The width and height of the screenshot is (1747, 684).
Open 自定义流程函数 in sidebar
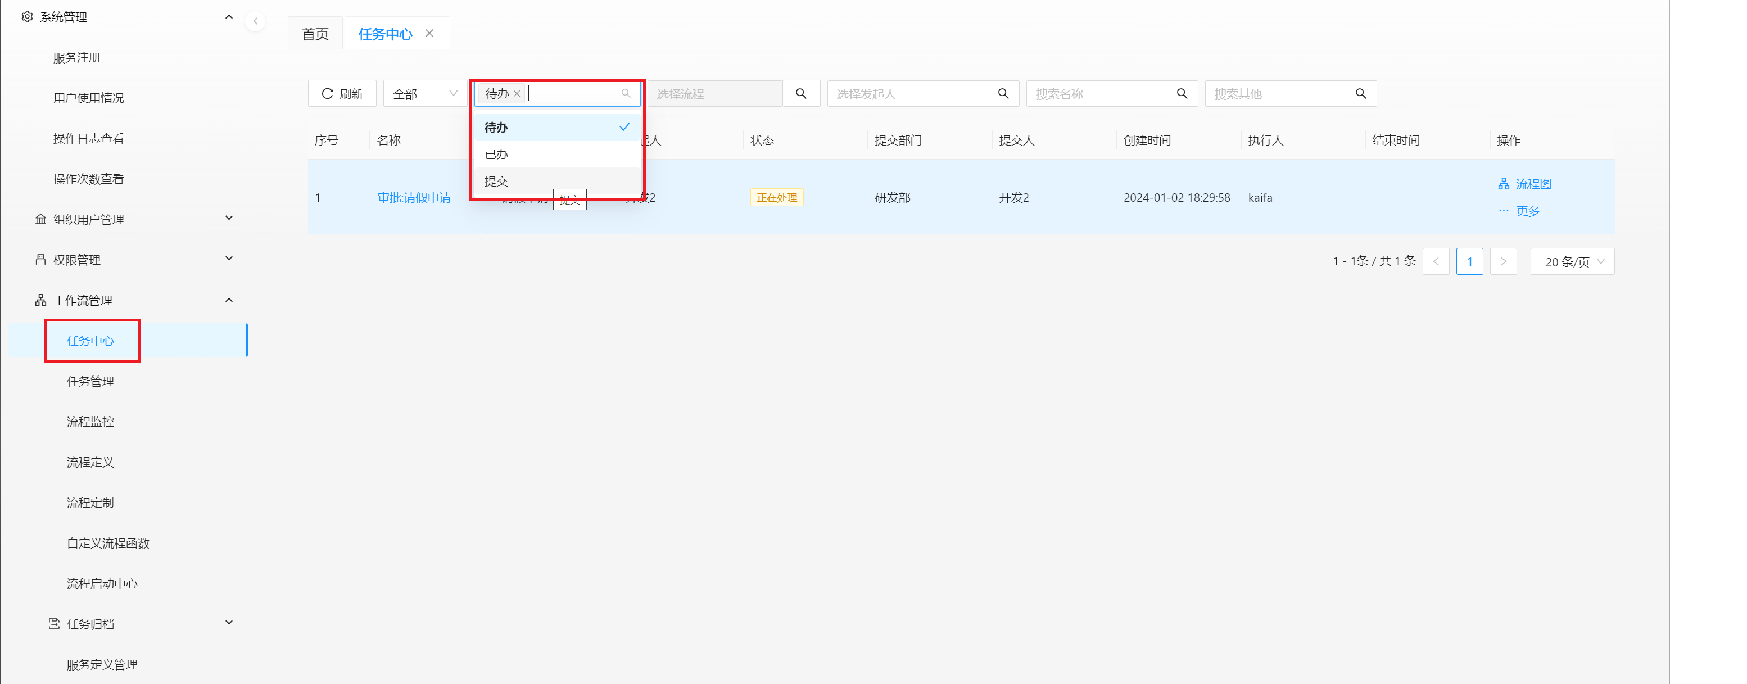108,543
